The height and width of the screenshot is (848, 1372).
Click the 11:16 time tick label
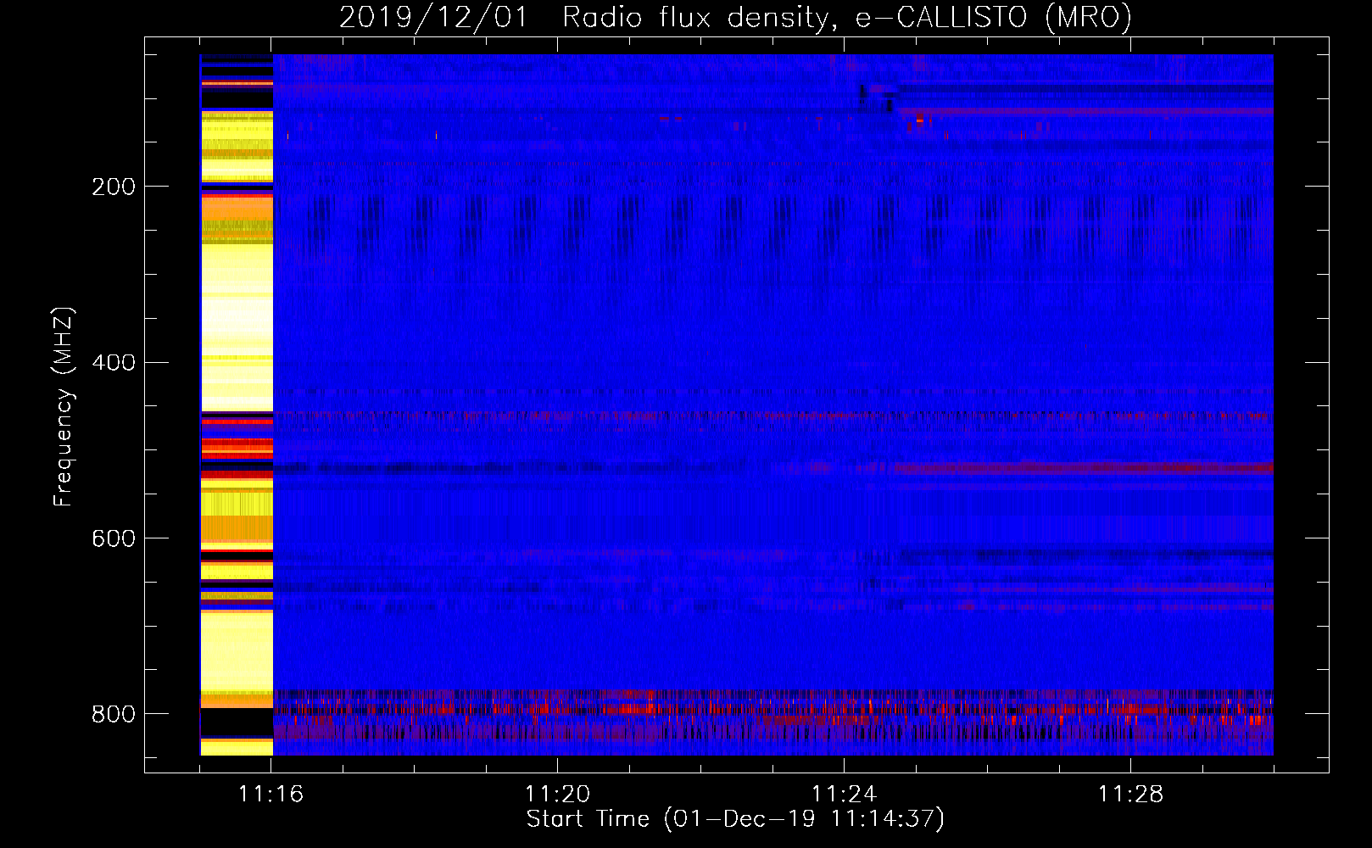(271, 795)
